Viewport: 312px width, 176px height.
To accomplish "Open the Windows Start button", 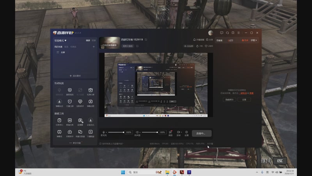I will [123, 172].
